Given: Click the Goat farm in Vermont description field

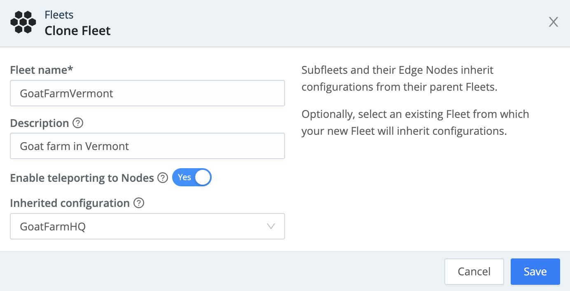Looking at the screenshot, I should click(x=147, y=146).
